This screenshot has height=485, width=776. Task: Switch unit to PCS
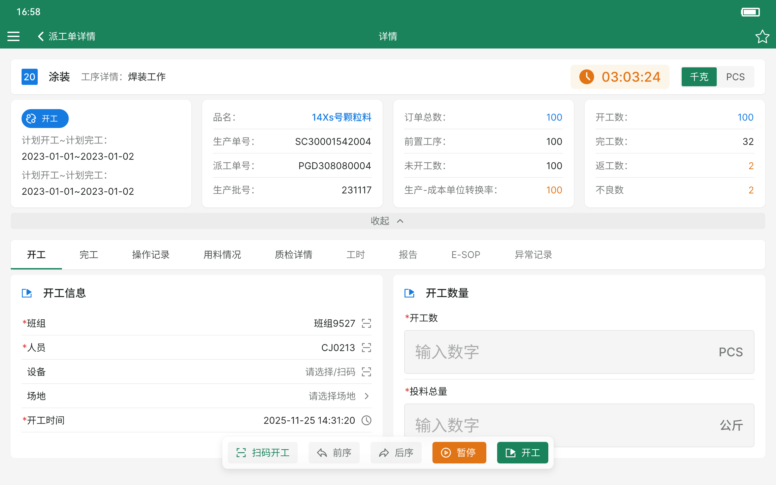[736, 77]
